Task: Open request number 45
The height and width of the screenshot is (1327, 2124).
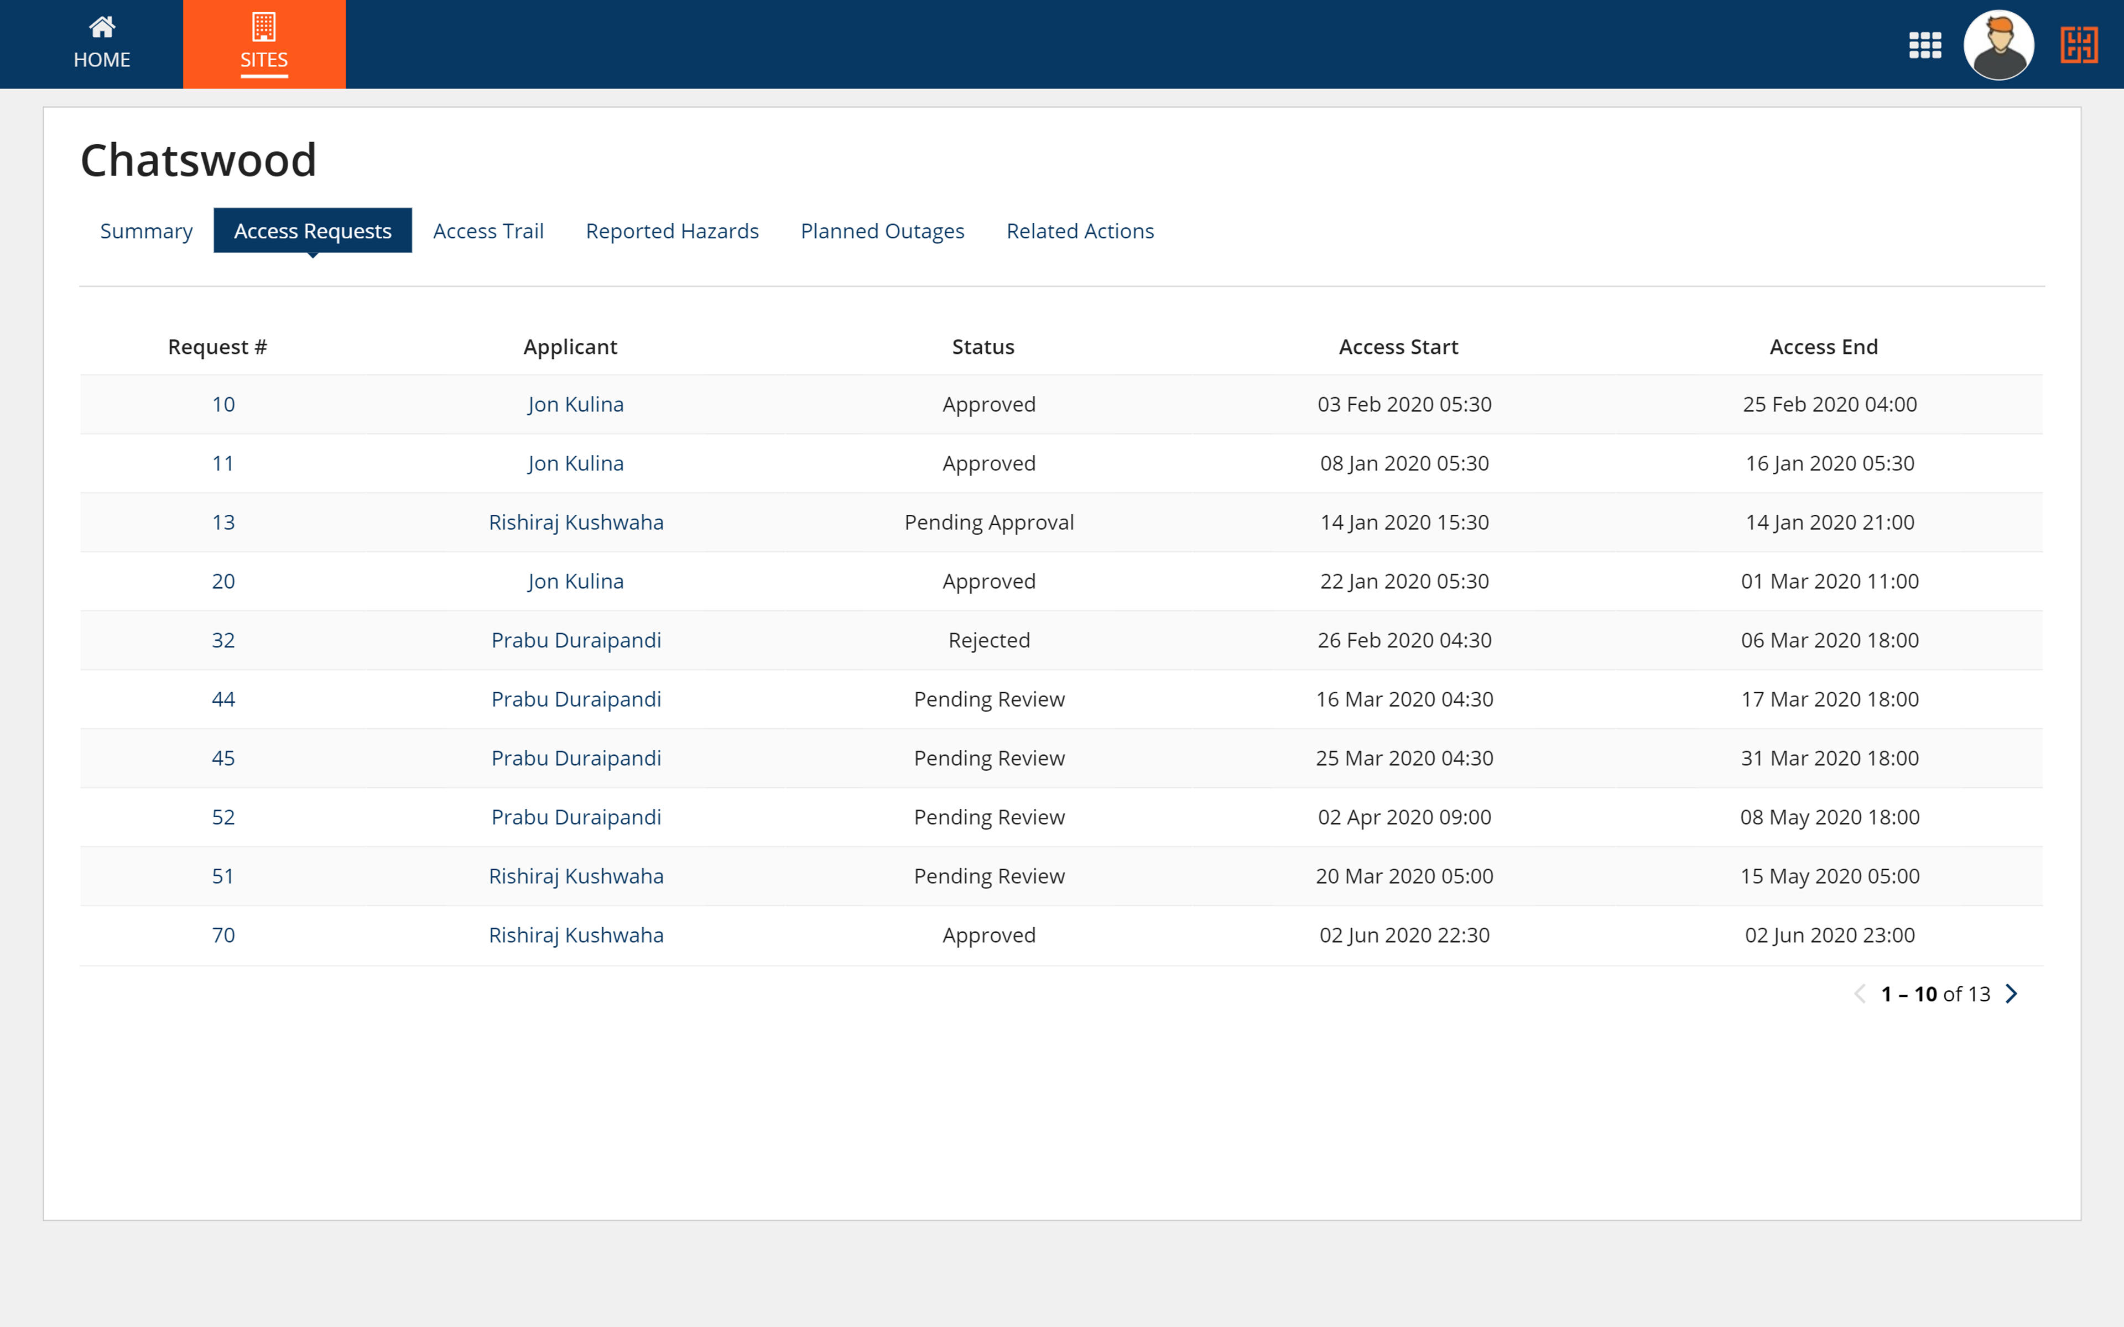Action: click(224, 758)
